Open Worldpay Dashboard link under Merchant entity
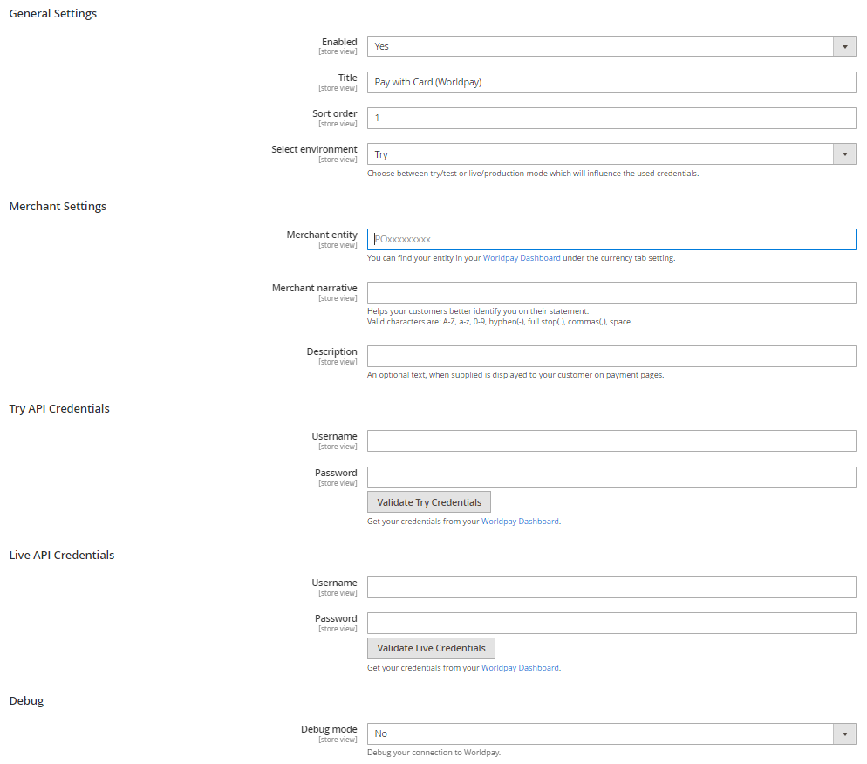 pos(522,258)
